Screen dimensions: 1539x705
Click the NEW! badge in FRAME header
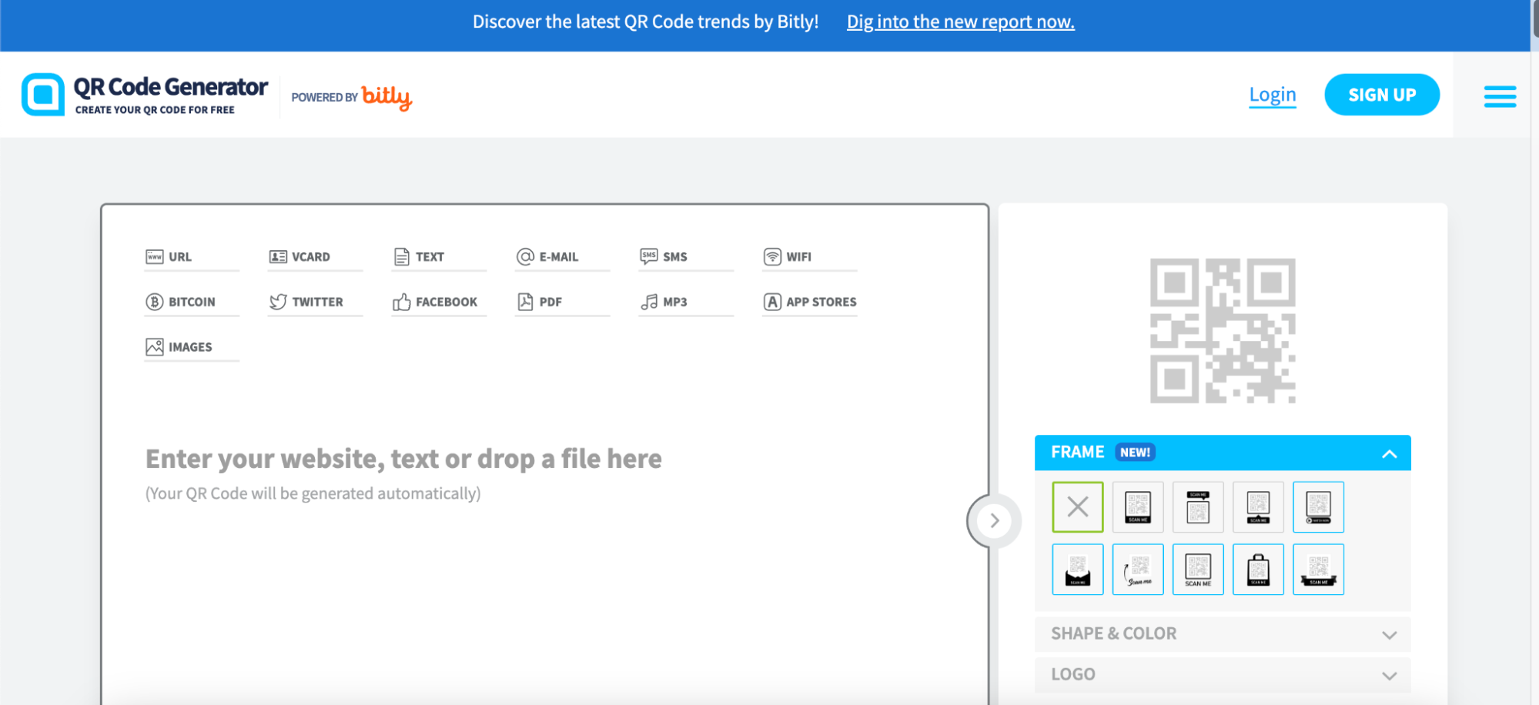[1135, 453]
